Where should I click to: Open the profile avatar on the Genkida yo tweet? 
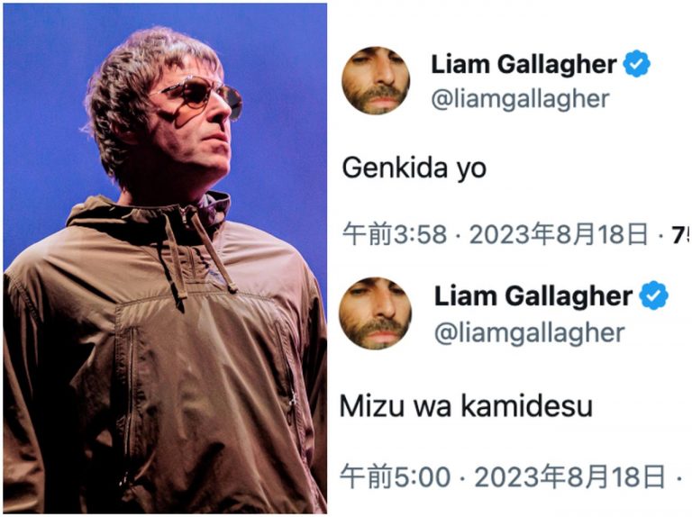pyautogui.click(x=376, y=81)
